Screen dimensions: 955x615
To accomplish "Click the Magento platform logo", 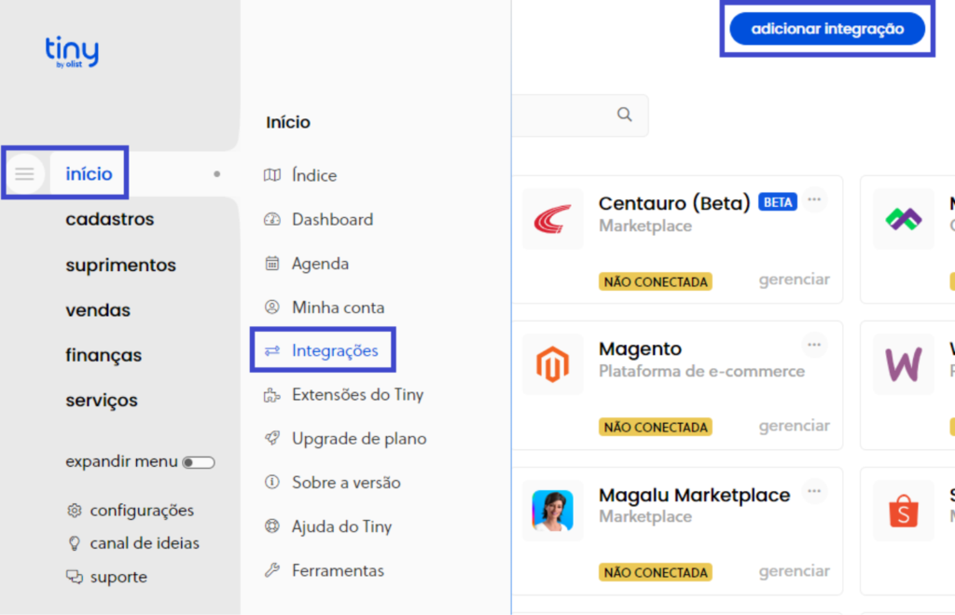I will tap(552, 364).
